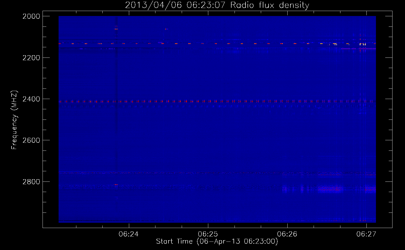Screen dimensions: 405x250
Task: Click the 2800 frequency tick label
Action: click(x=31, y=182)
